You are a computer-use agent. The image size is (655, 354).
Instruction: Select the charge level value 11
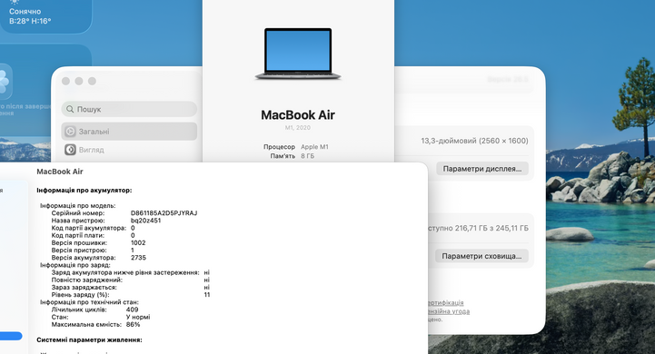click(x=207, y=295)
